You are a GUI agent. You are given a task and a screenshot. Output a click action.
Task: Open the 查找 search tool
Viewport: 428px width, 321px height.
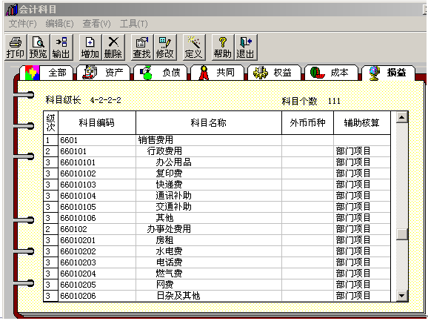pos(142,47)
